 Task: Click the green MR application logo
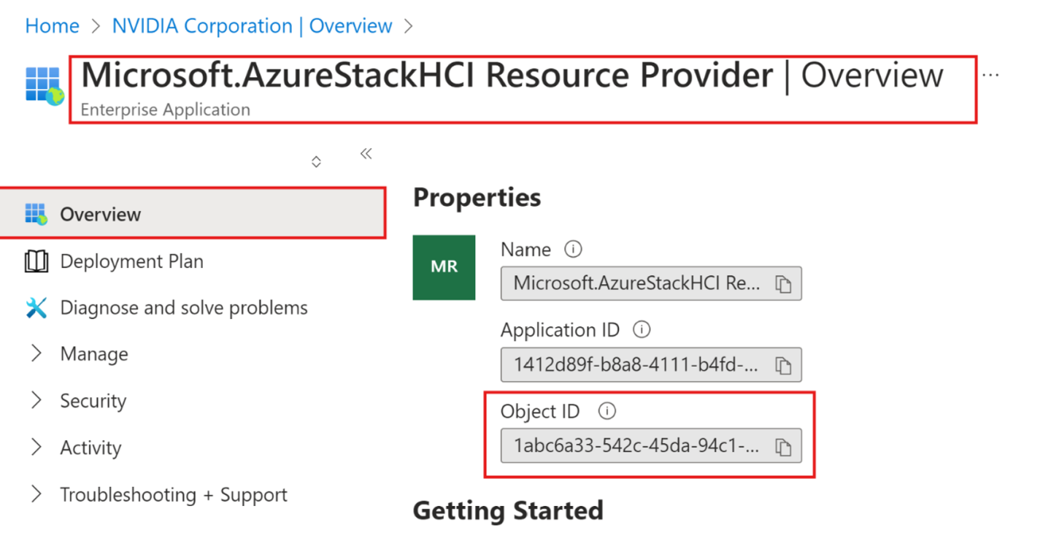click(x=444, y=267)
